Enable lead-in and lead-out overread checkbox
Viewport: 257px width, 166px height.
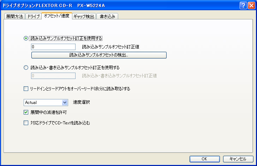(x=26, y=89)
